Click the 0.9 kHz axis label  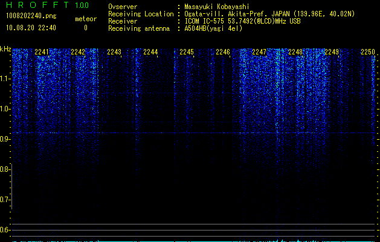[5, 139]
